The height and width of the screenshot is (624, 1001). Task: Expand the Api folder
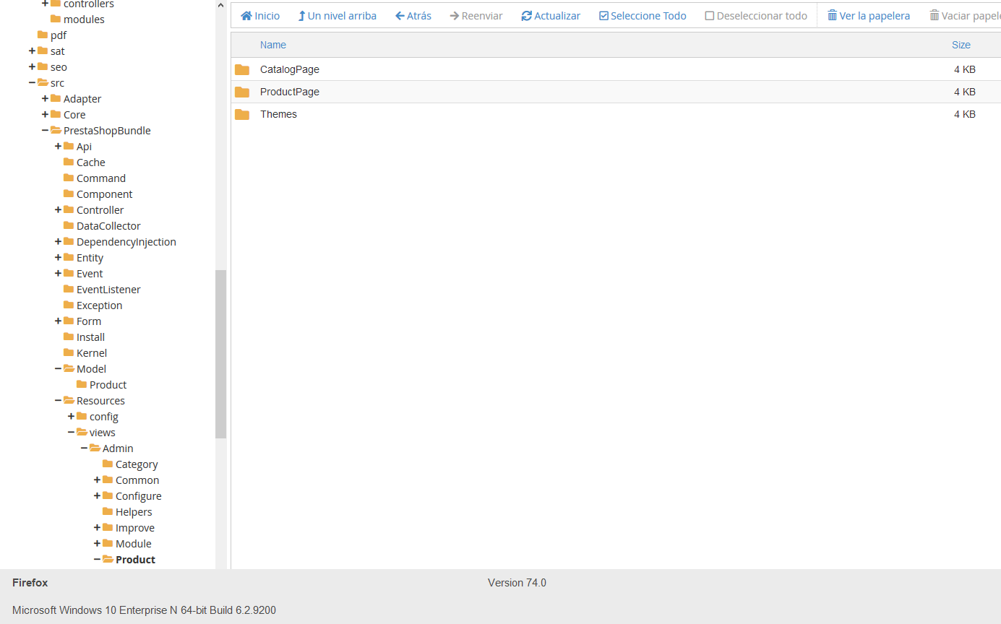click(58, 146)
